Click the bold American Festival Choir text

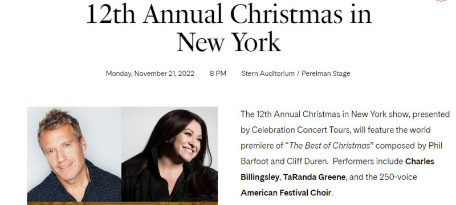pyautogui.click(x=286, y=193)
